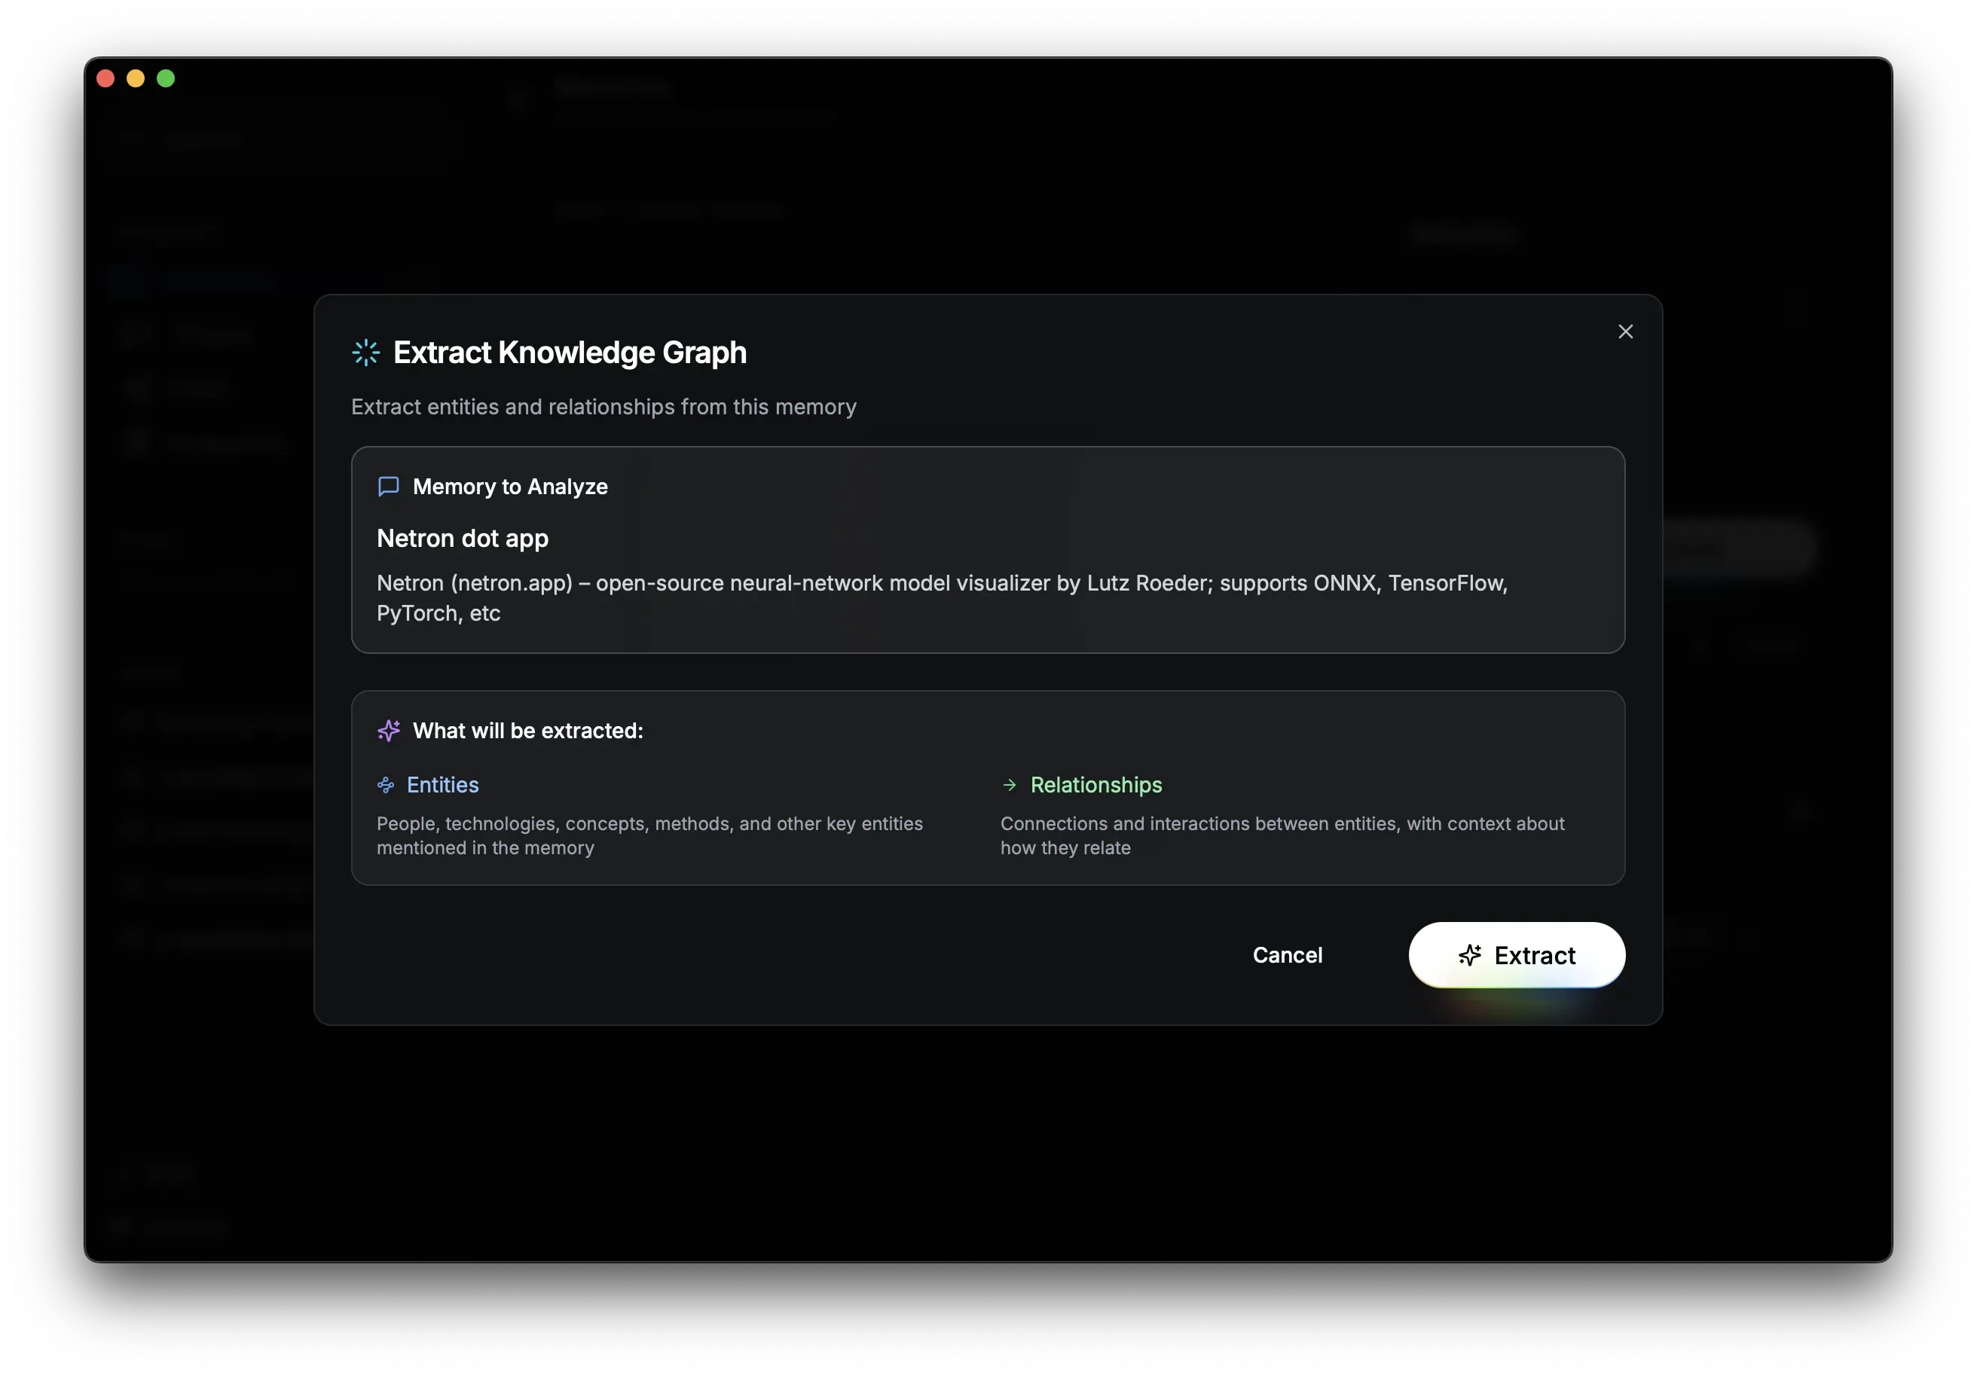Click the spinner icon beside the dialog title

[365, 352]
